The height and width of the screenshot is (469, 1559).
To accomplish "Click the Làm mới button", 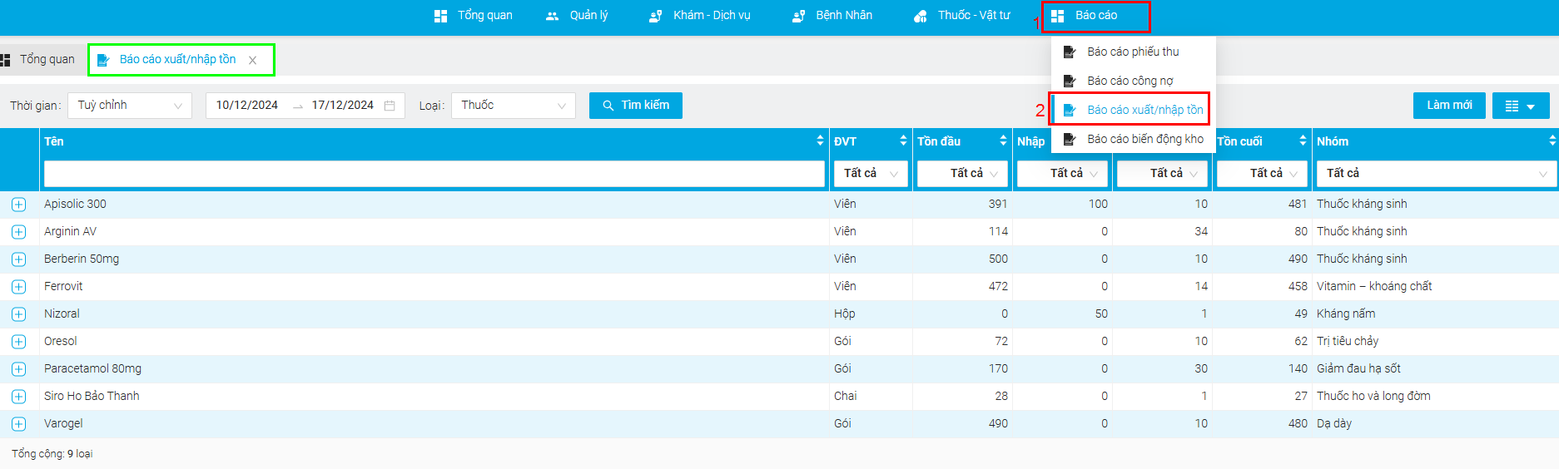I will click(1449, 106).
